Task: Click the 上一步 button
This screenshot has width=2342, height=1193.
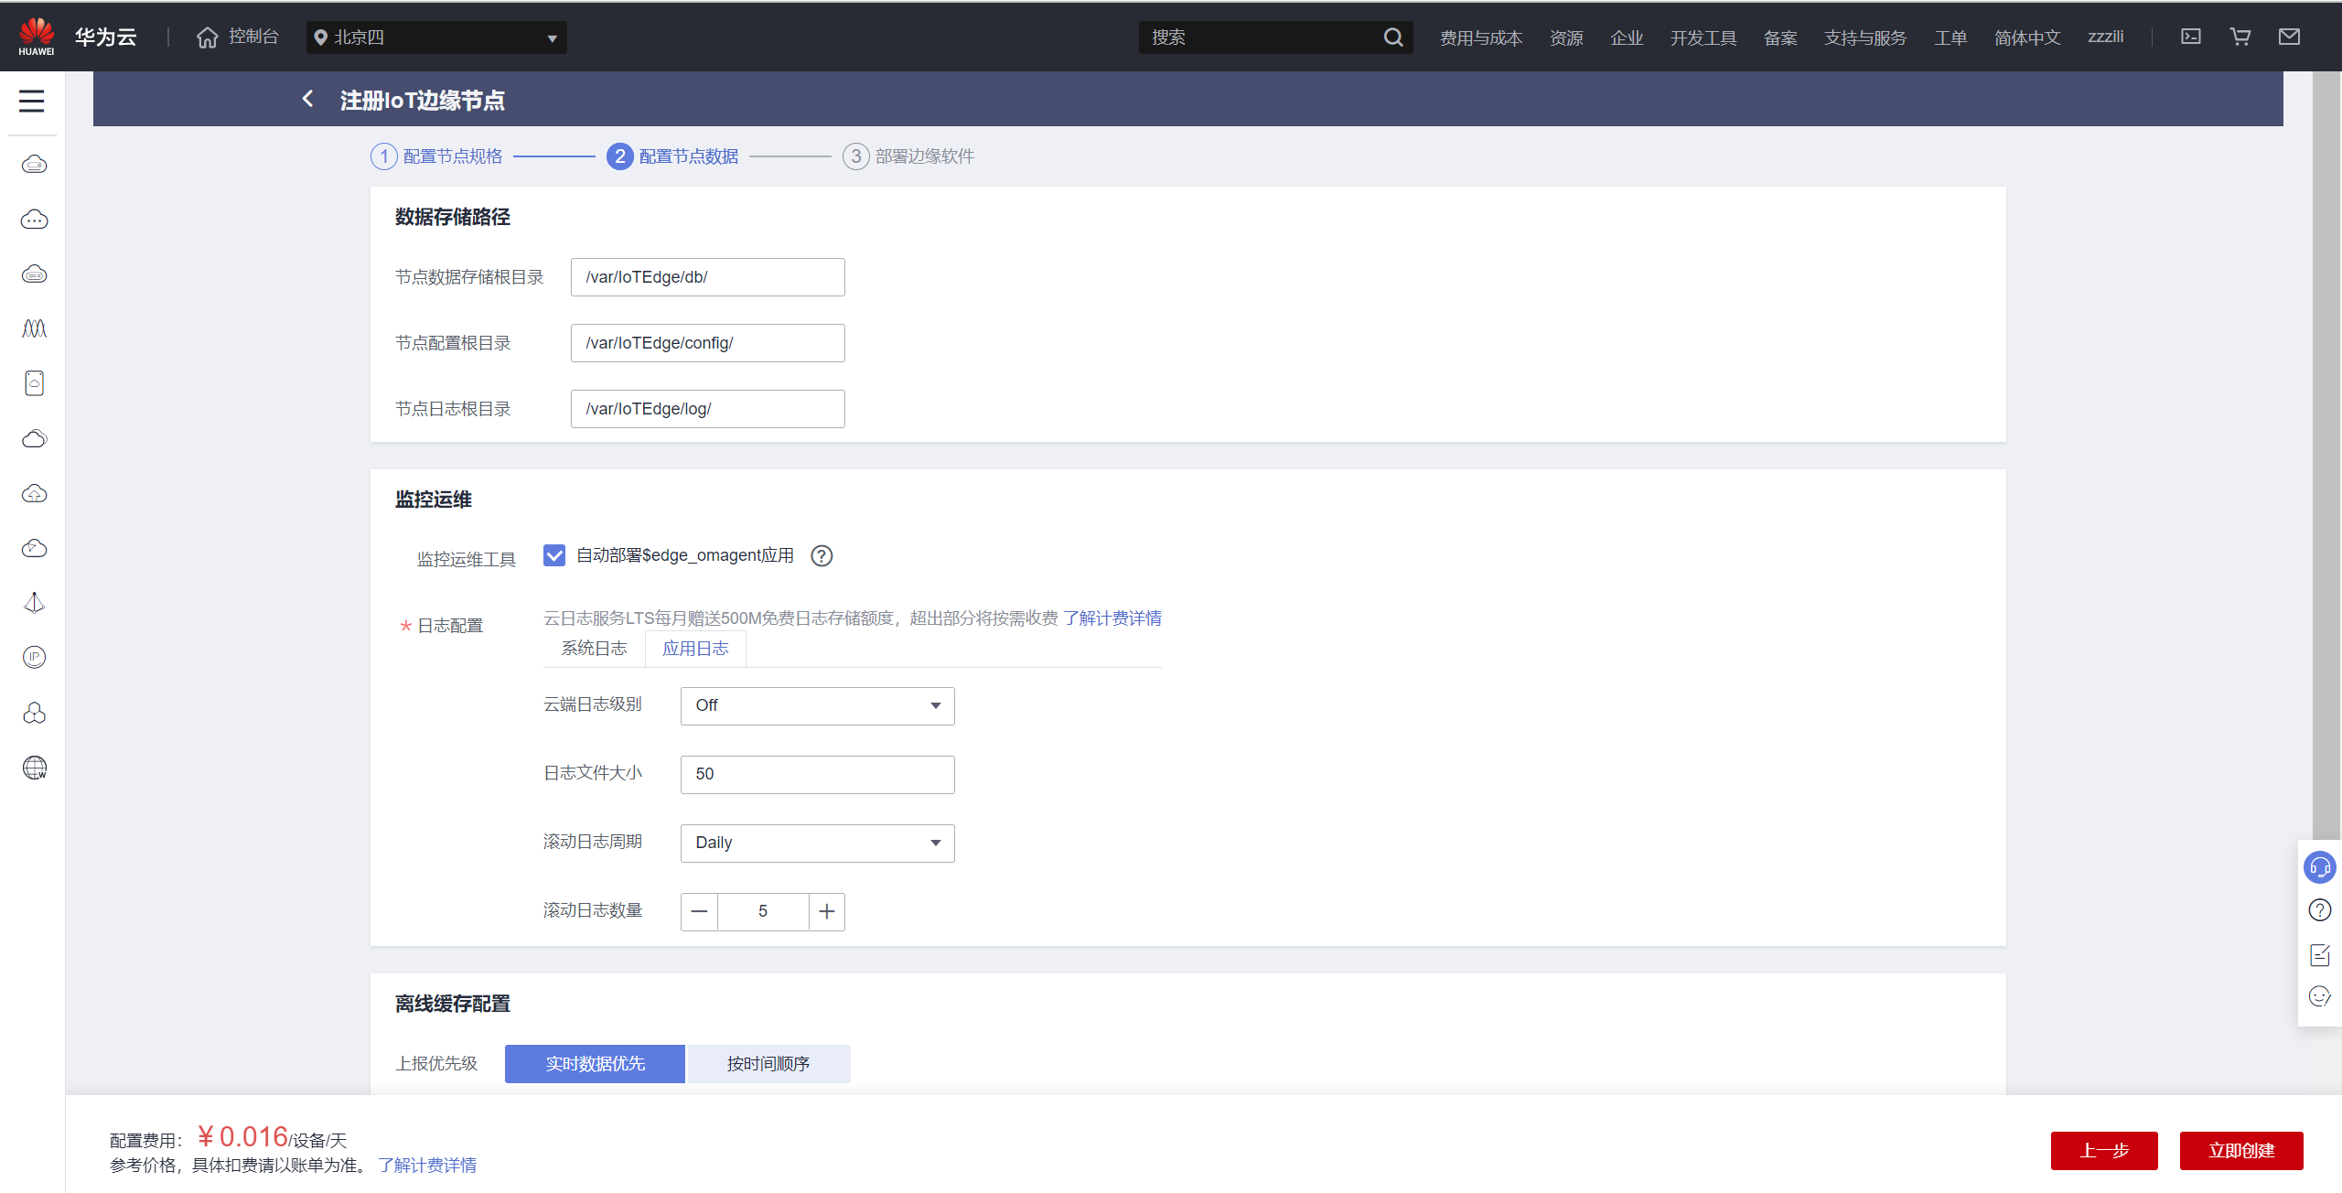Action: [2104, 1150]
